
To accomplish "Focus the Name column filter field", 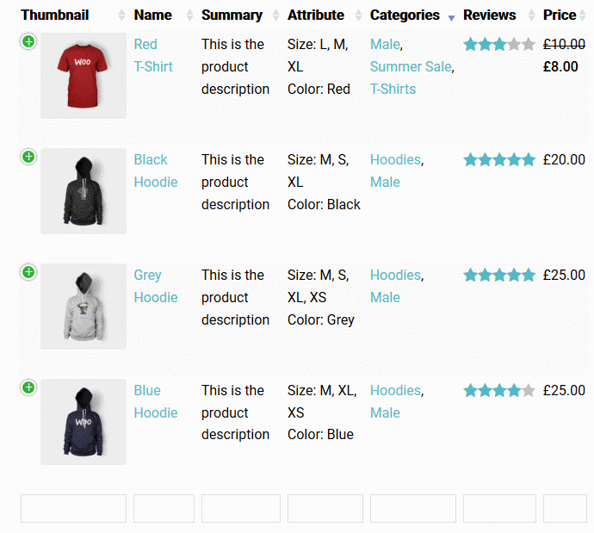I will pos(164,508).
